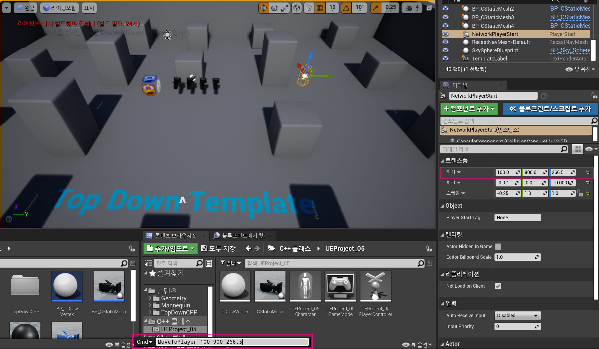This screenshot has width=599, height=349.
Task: Click the 모두 저장 save all button
Action: pos(218,248)
